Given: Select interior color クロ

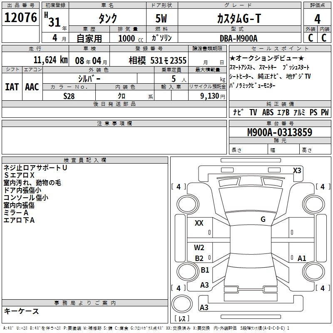Looking at the screenshot, I should click(x=122, y=96).
